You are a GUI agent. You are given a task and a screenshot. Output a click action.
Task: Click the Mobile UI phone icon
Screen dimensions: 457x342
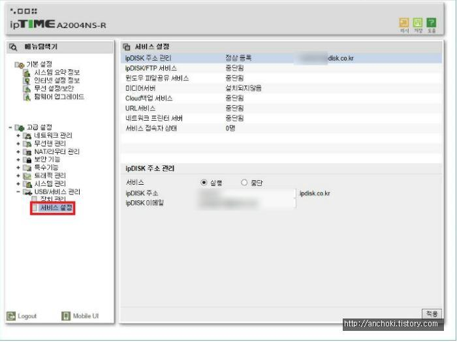tap(66, 316)
